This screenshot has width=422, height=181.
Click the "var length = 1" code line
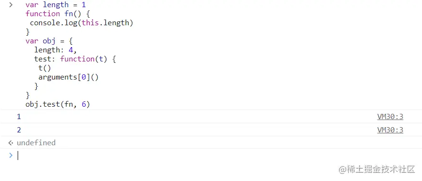pyautogui.click(x=56, y=5)
